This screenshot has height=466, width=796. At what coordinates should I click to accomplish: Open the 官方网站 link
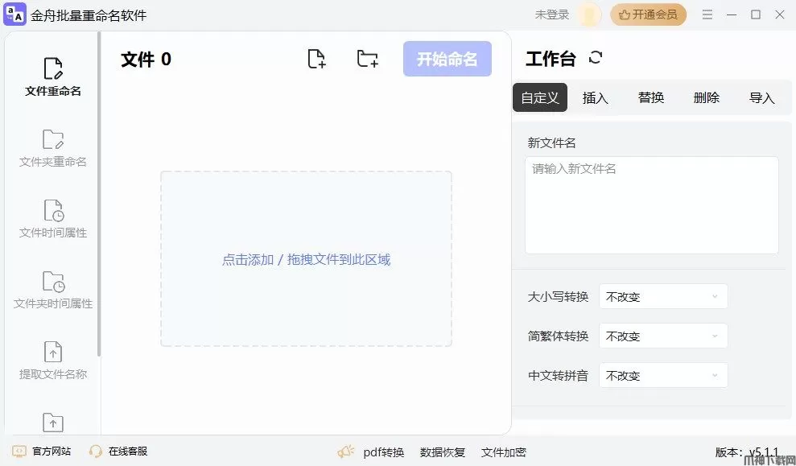pos(43,452)
